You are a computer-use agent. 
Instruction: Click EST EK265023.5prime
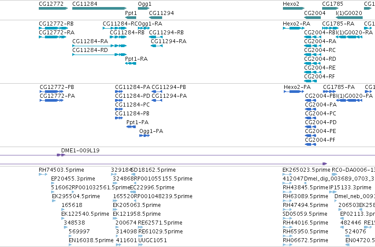tap(287, 175)
